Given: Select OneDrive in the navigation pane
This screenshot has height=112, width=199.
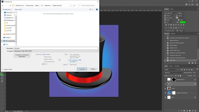Looking at the screenshot, I should (x=8, y=38).
